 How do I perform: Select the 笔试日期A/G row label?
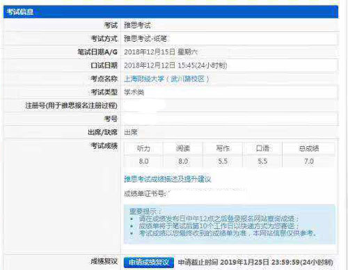coord(97,52)
